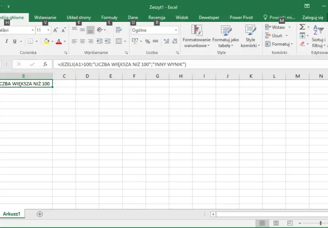This screenshot has height=228, width=328.
Task: Open Style komórki gallery
Action: tap(250, 36)
